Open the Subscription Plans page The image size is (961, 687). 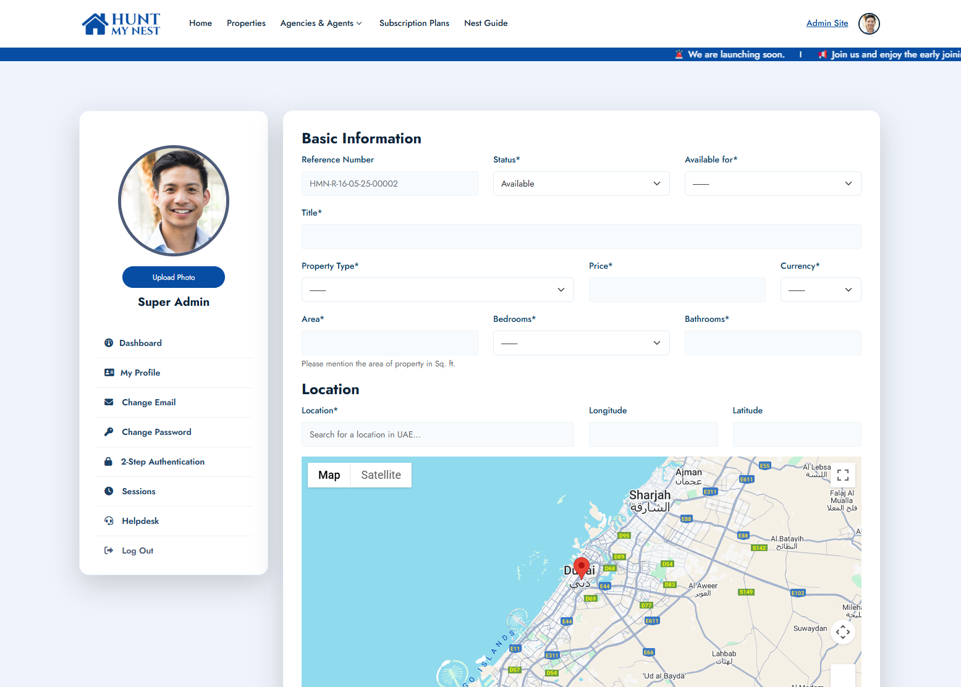(x=414, y=23)
